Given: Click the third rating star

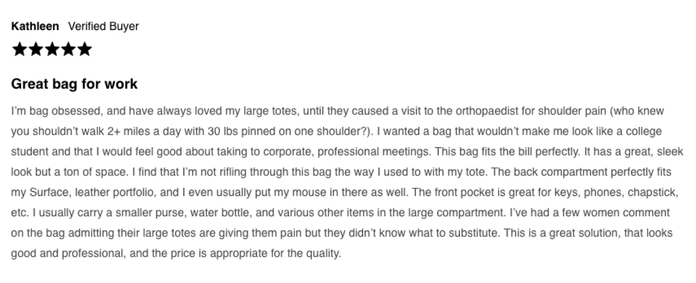Looking at the screenshot, I should pyautogui.click(x=52, y=50).
